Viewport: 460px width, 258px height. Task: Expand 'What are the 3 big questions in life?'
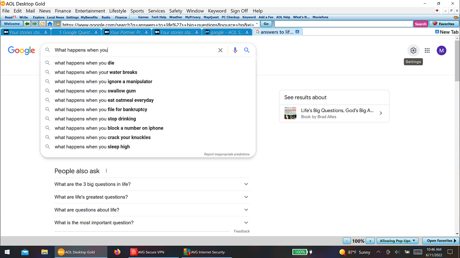[151, 184]
